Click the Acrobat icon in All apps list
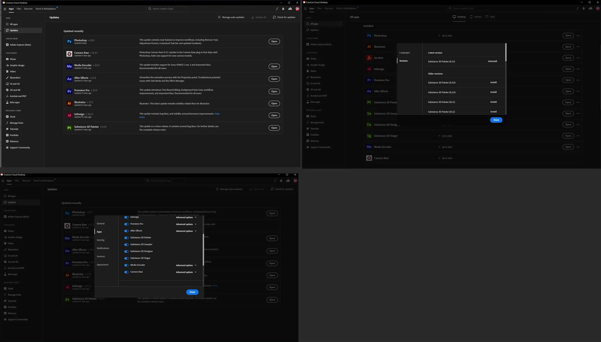This screenshot has height=342, width=601. pos(369,58)
